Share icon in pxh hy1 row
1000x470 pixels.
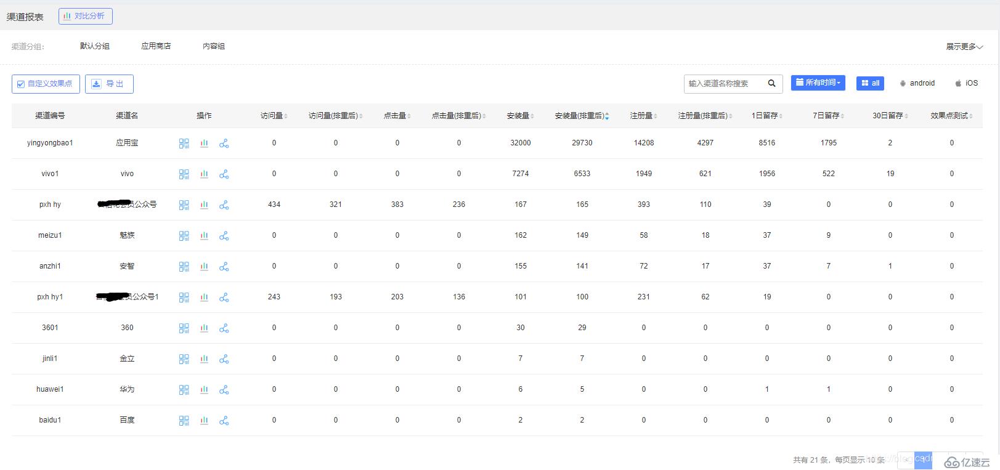[224, 297]
